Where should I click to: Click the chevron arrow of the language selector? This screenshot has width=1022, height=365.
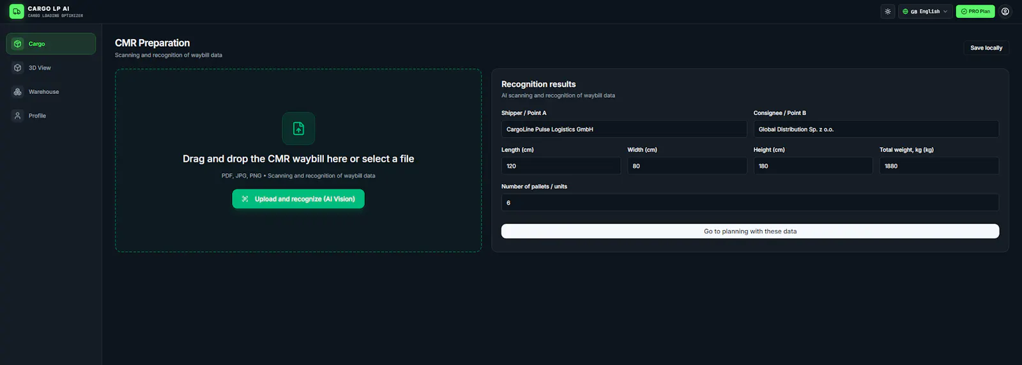pyautogui.click(x=945, y=12)
